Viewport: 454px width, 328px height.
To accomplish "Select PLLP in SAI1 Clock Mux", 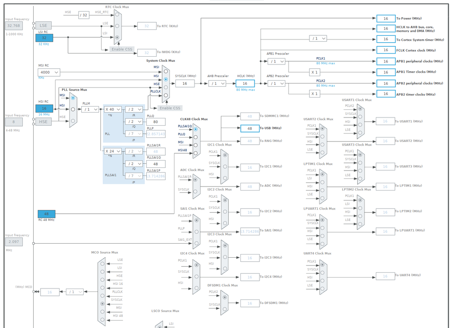I will click(x=196, y=232).
